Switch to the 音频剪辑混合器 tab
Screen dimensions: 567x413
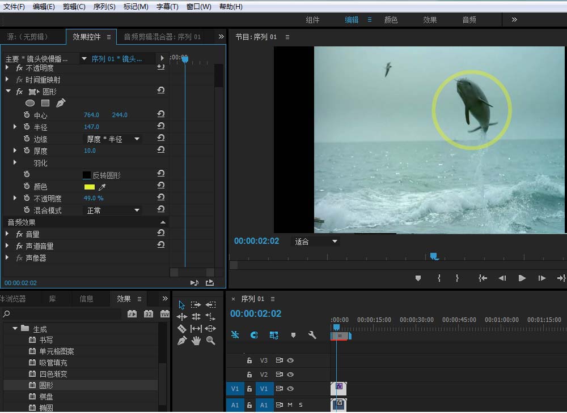pos(162,37)
